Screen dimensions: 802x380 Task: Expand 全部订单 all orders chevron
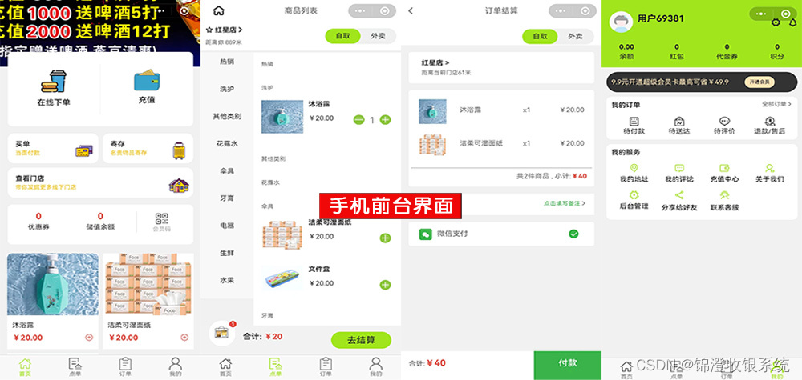776,104
